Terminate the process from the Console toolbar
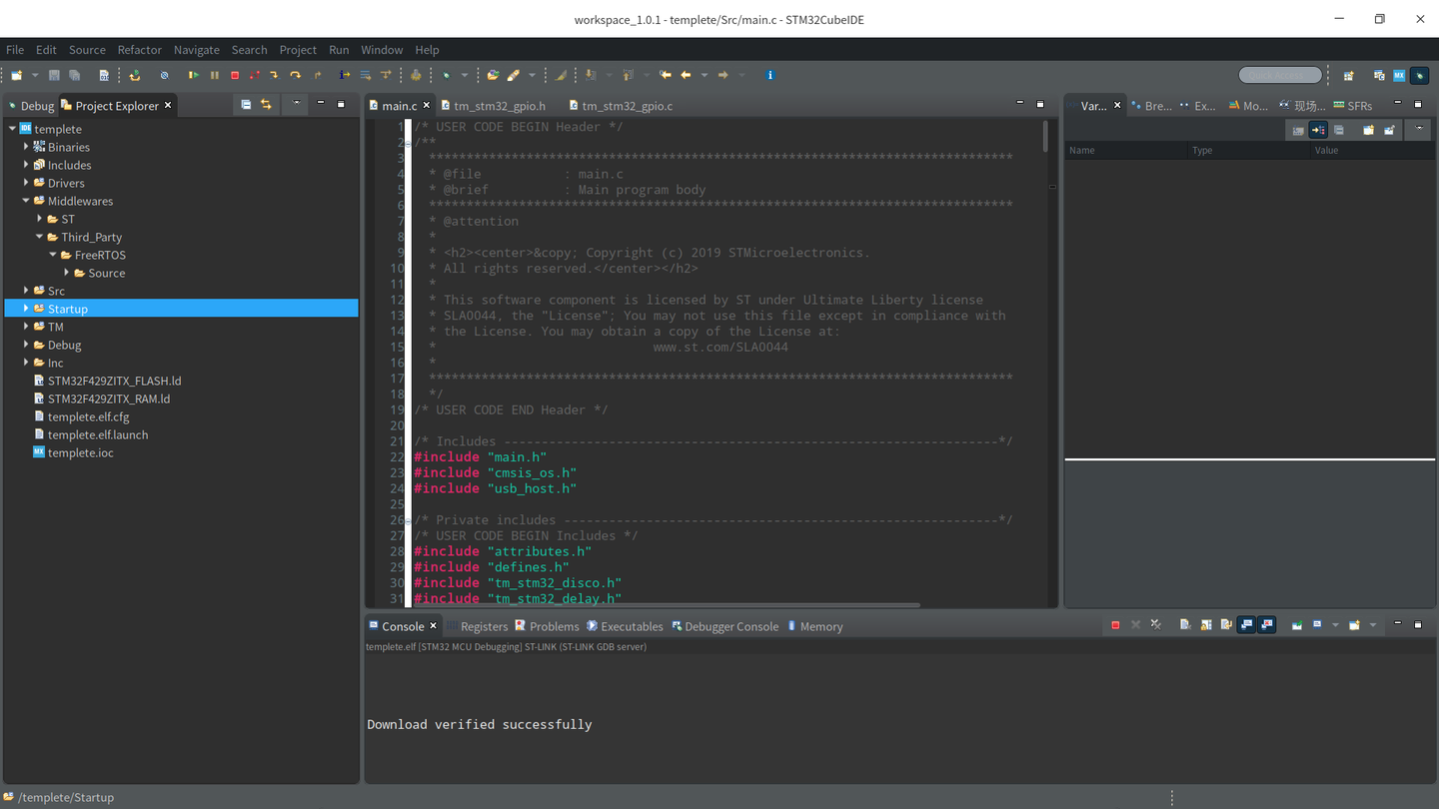Screen dimensions: 1439x809 [1115, 625]
